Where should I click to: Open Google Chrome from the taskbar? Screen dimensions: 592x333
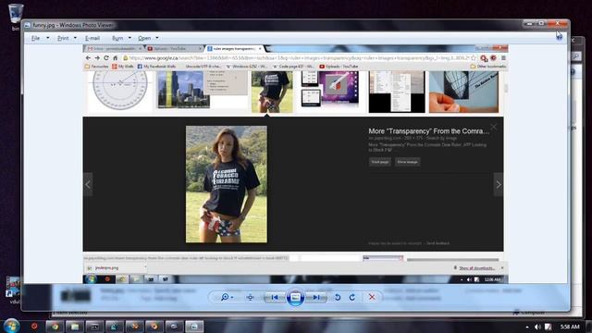[x=55, y=327]
